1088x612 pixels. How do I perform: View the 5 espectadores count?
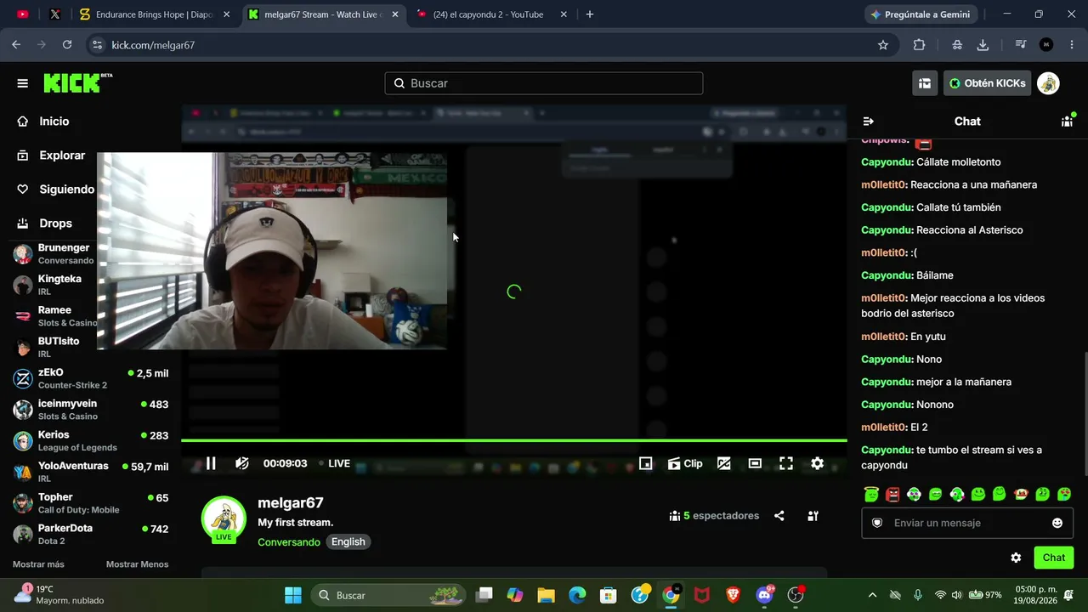tap(714, 516)
